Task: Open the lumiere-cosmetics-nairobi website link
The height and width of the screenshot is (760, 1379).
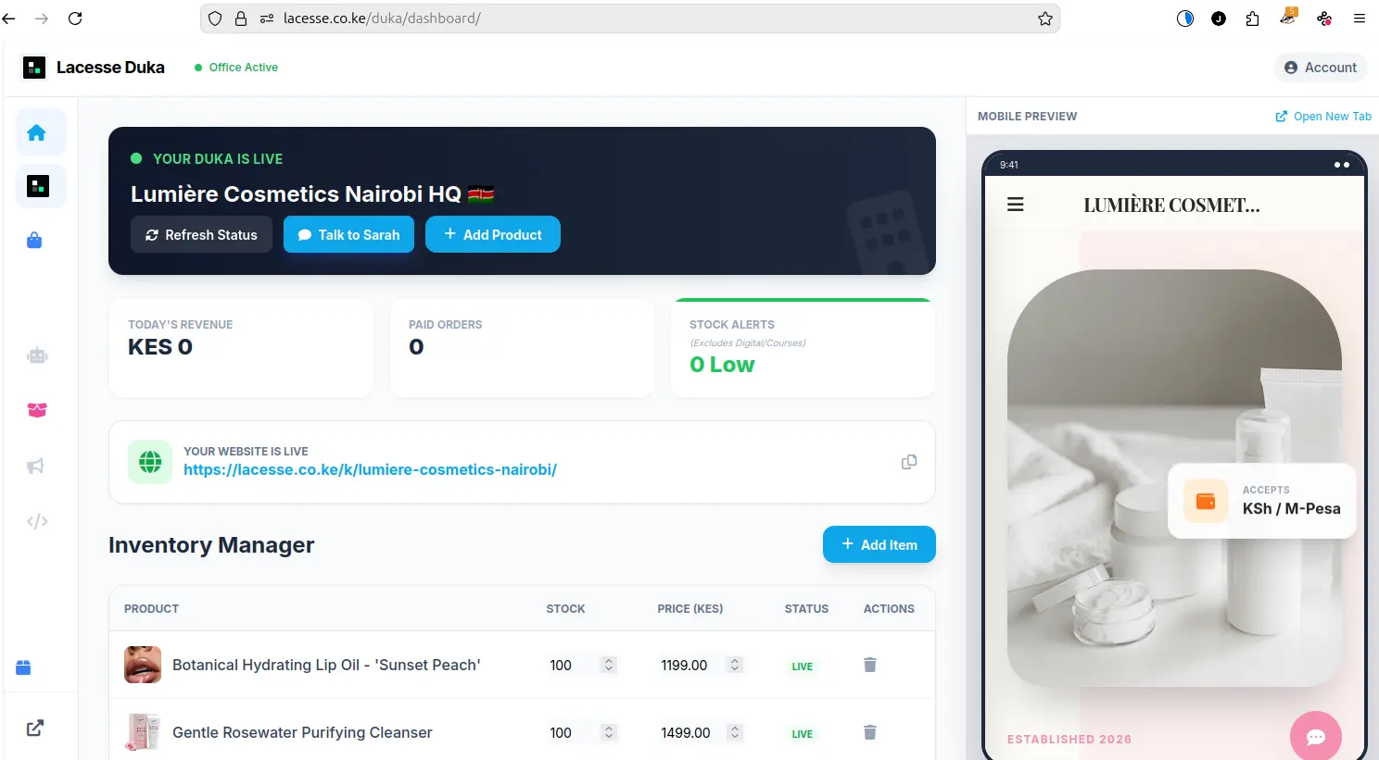Action: [x=370, y=469]
